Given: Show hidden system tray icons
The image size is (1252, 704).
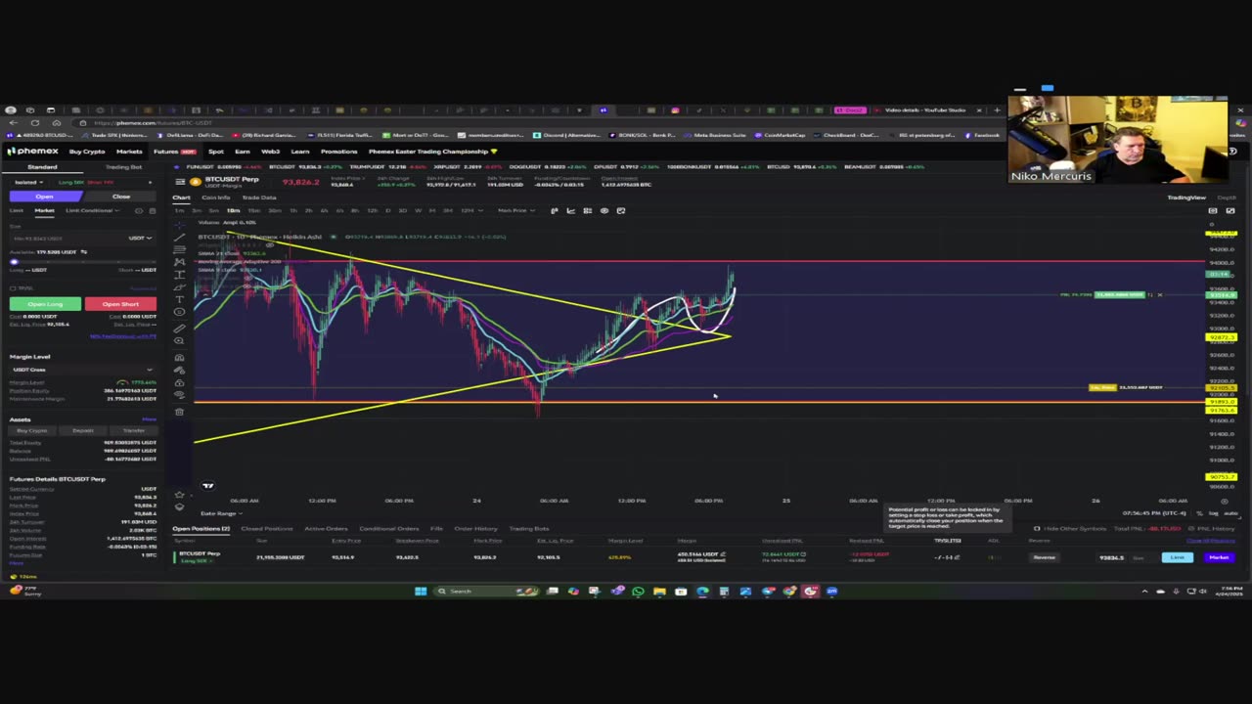Looking at the screenshot, I should click(1144, 591).
